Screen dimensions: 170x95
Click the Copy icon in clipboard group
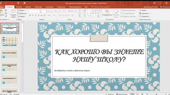click(6, 13)
